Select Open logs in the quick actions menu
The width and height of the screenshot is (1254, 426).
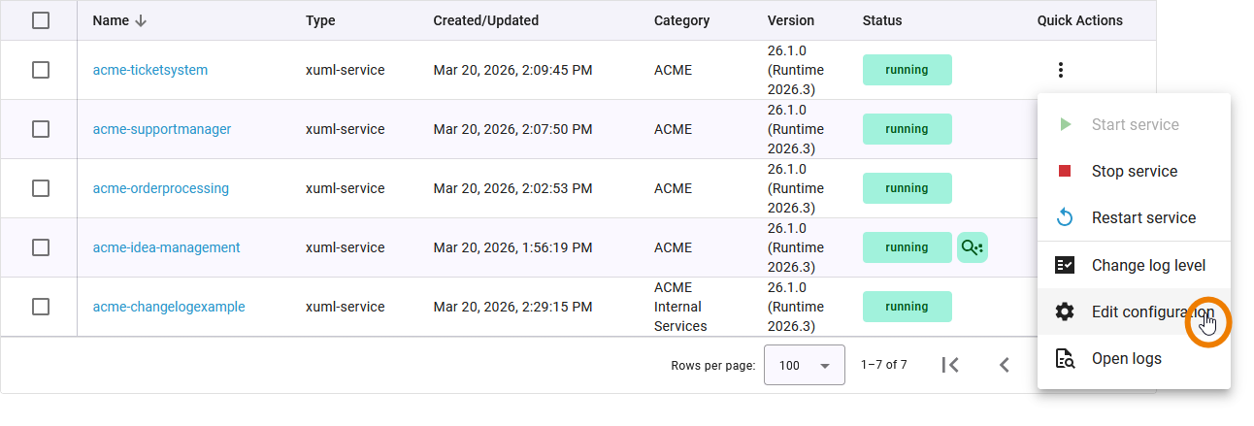coord(1126,359)
